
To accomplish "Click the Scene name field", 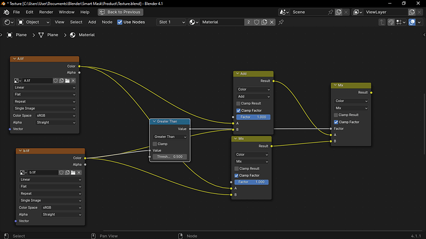I will click(308, 12).
